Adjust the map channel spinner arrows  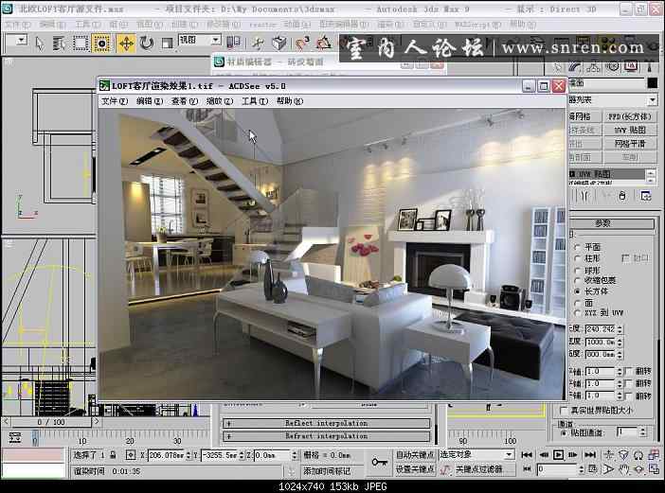tap(643, 432)
